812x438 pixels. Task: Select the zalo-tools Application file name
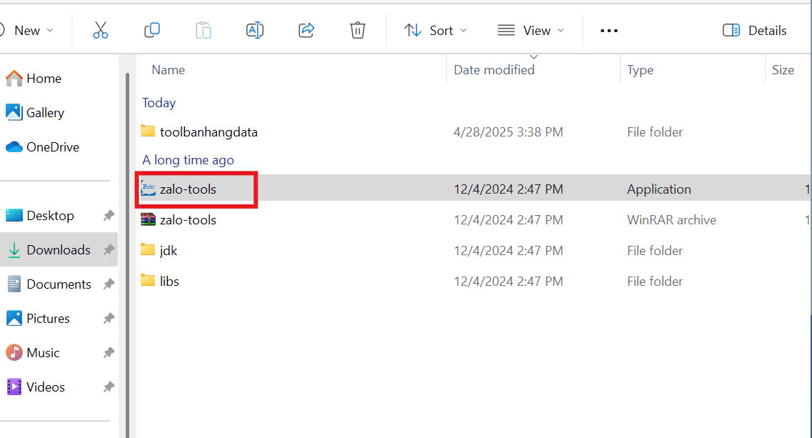188,189
